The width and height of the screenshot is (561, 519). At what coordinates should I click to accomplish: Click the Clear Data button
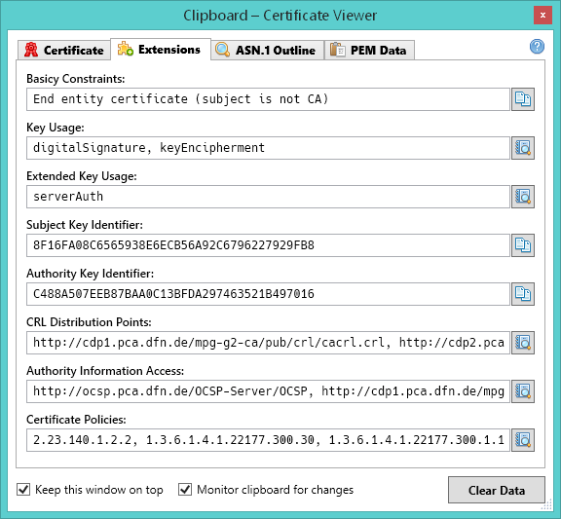(x=497, y=490)
